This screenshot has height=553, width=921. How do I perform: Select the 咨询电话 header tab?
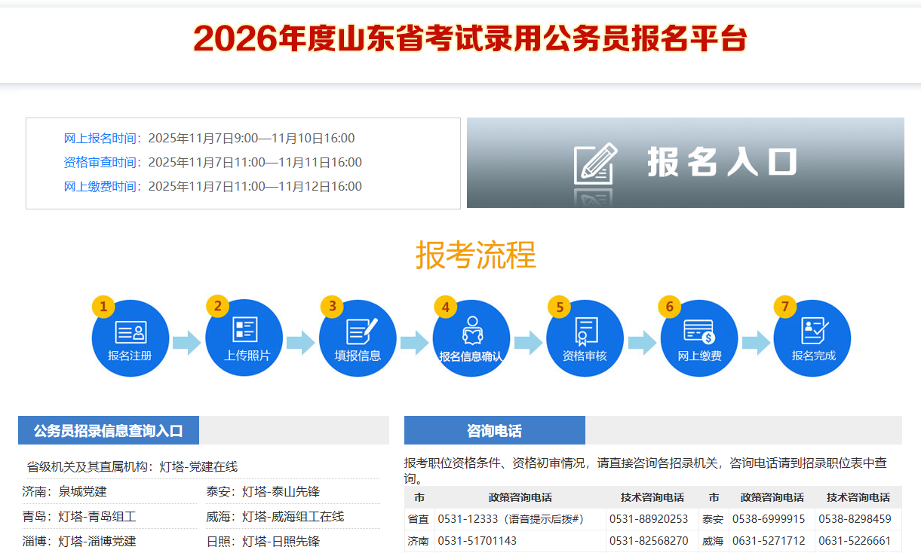coord(494,431)
